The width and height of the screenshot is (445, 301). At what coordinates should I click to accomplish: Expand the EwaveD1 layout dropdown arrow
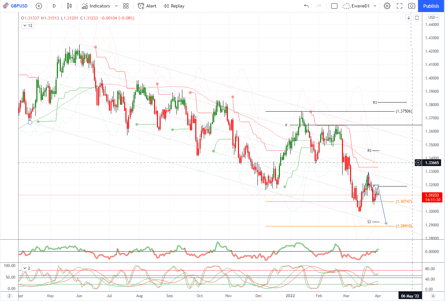[x=375, y=6]
